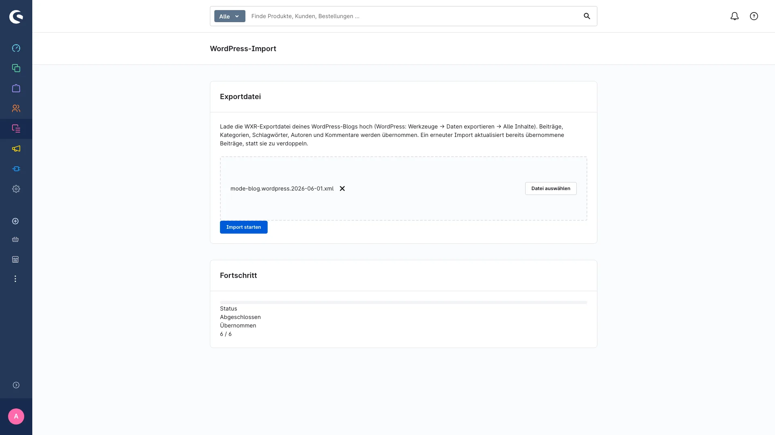Open the Dashboard speedometer icon

point(16,48)
